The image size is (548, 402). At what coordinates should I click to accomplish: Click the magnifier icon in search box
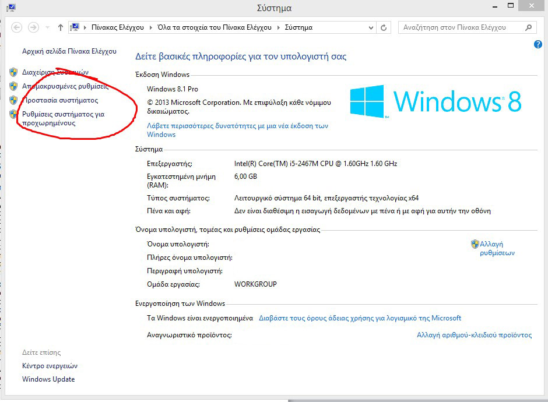coord(528,27)
